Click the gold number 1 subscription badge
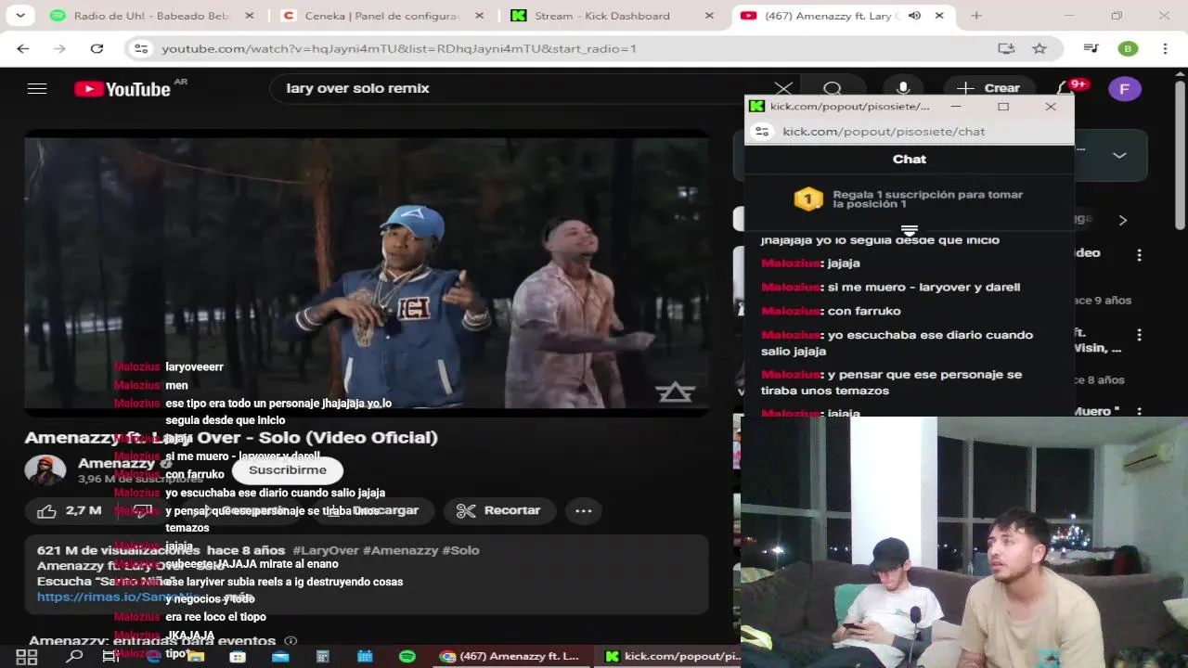The height and width of the screenshot is (668, 1188). tap(807, 199)
